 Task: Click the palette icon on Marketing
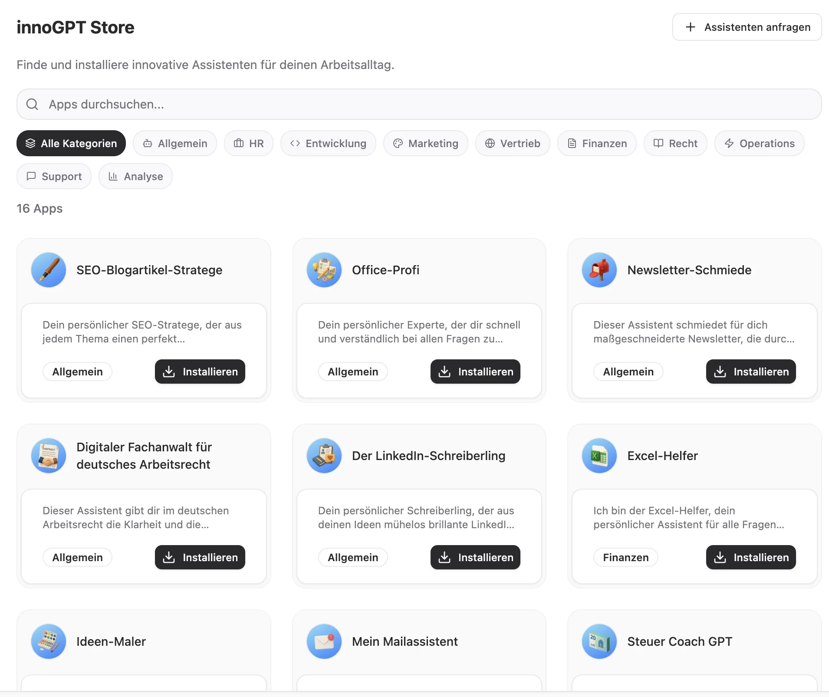[398, 143]
